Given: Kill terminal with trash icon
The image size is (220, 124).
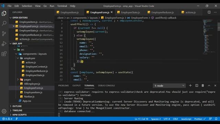Looking at the screenshot, I should click(x=203, y=85).
